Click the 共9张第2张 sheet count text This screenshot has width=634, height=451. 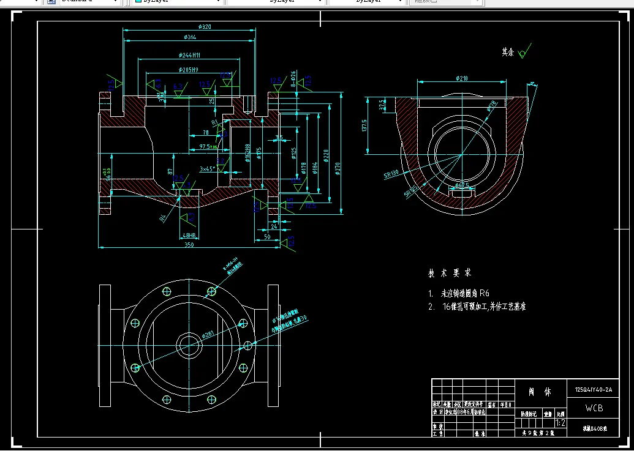coord(538,433)
